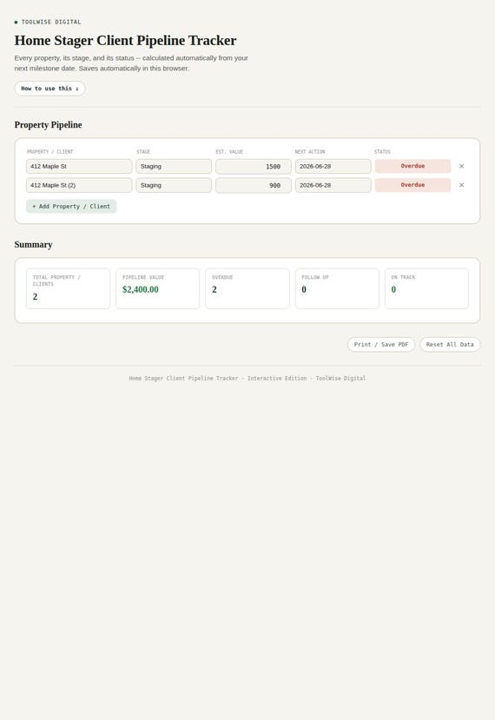Focus the estimated value field showing 1500
Viewport: 495px width, 720px height.
click(x=254, y=166)
